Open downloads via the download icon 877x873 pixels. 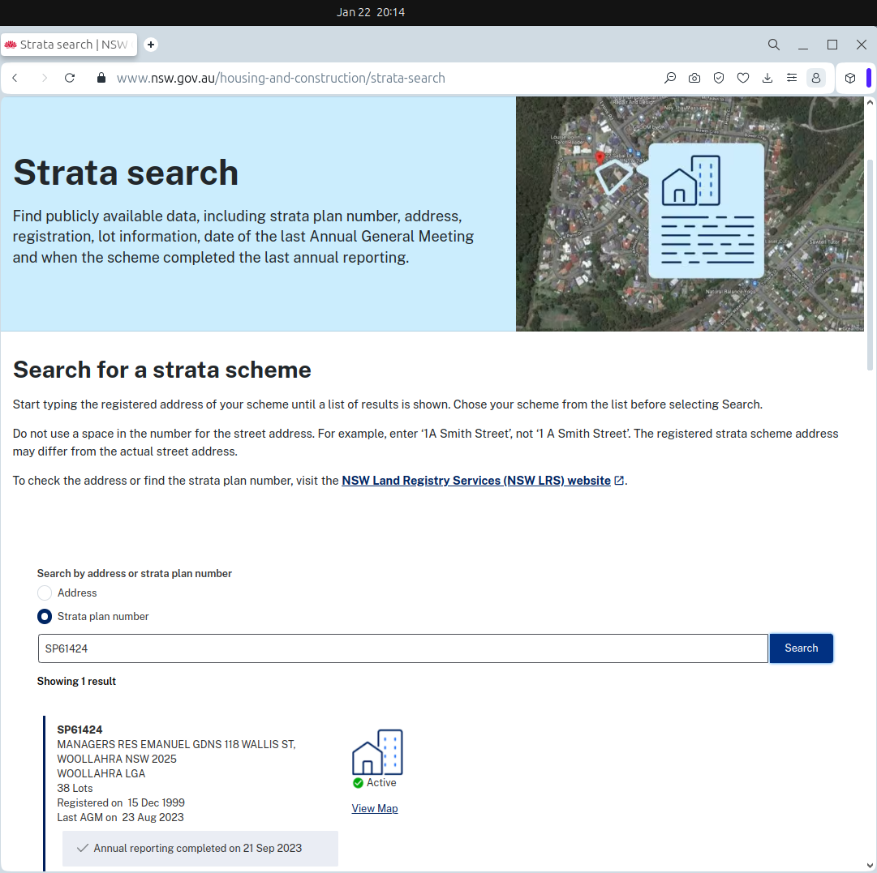point(767,78)
